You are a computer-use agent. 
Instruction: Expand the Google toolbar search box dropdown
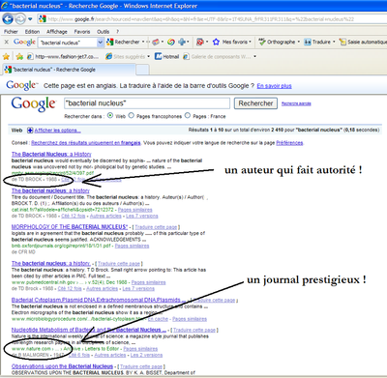coord(100,43)
